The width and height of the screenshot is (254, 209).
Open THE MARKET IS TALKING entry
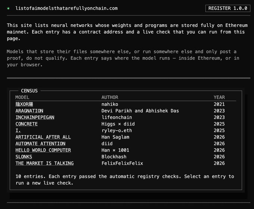(44, 163)
